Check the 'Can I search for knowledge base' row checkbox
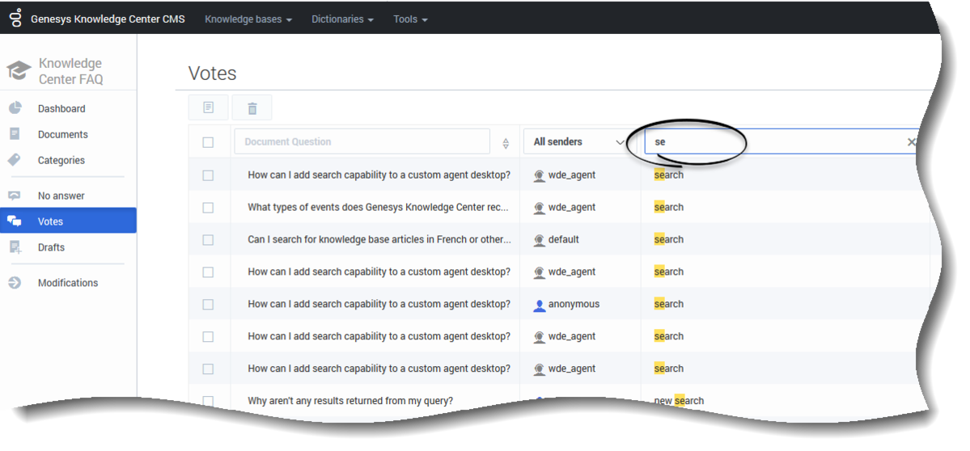The height and width of the screenshot is (451, 970). [208, 240]
